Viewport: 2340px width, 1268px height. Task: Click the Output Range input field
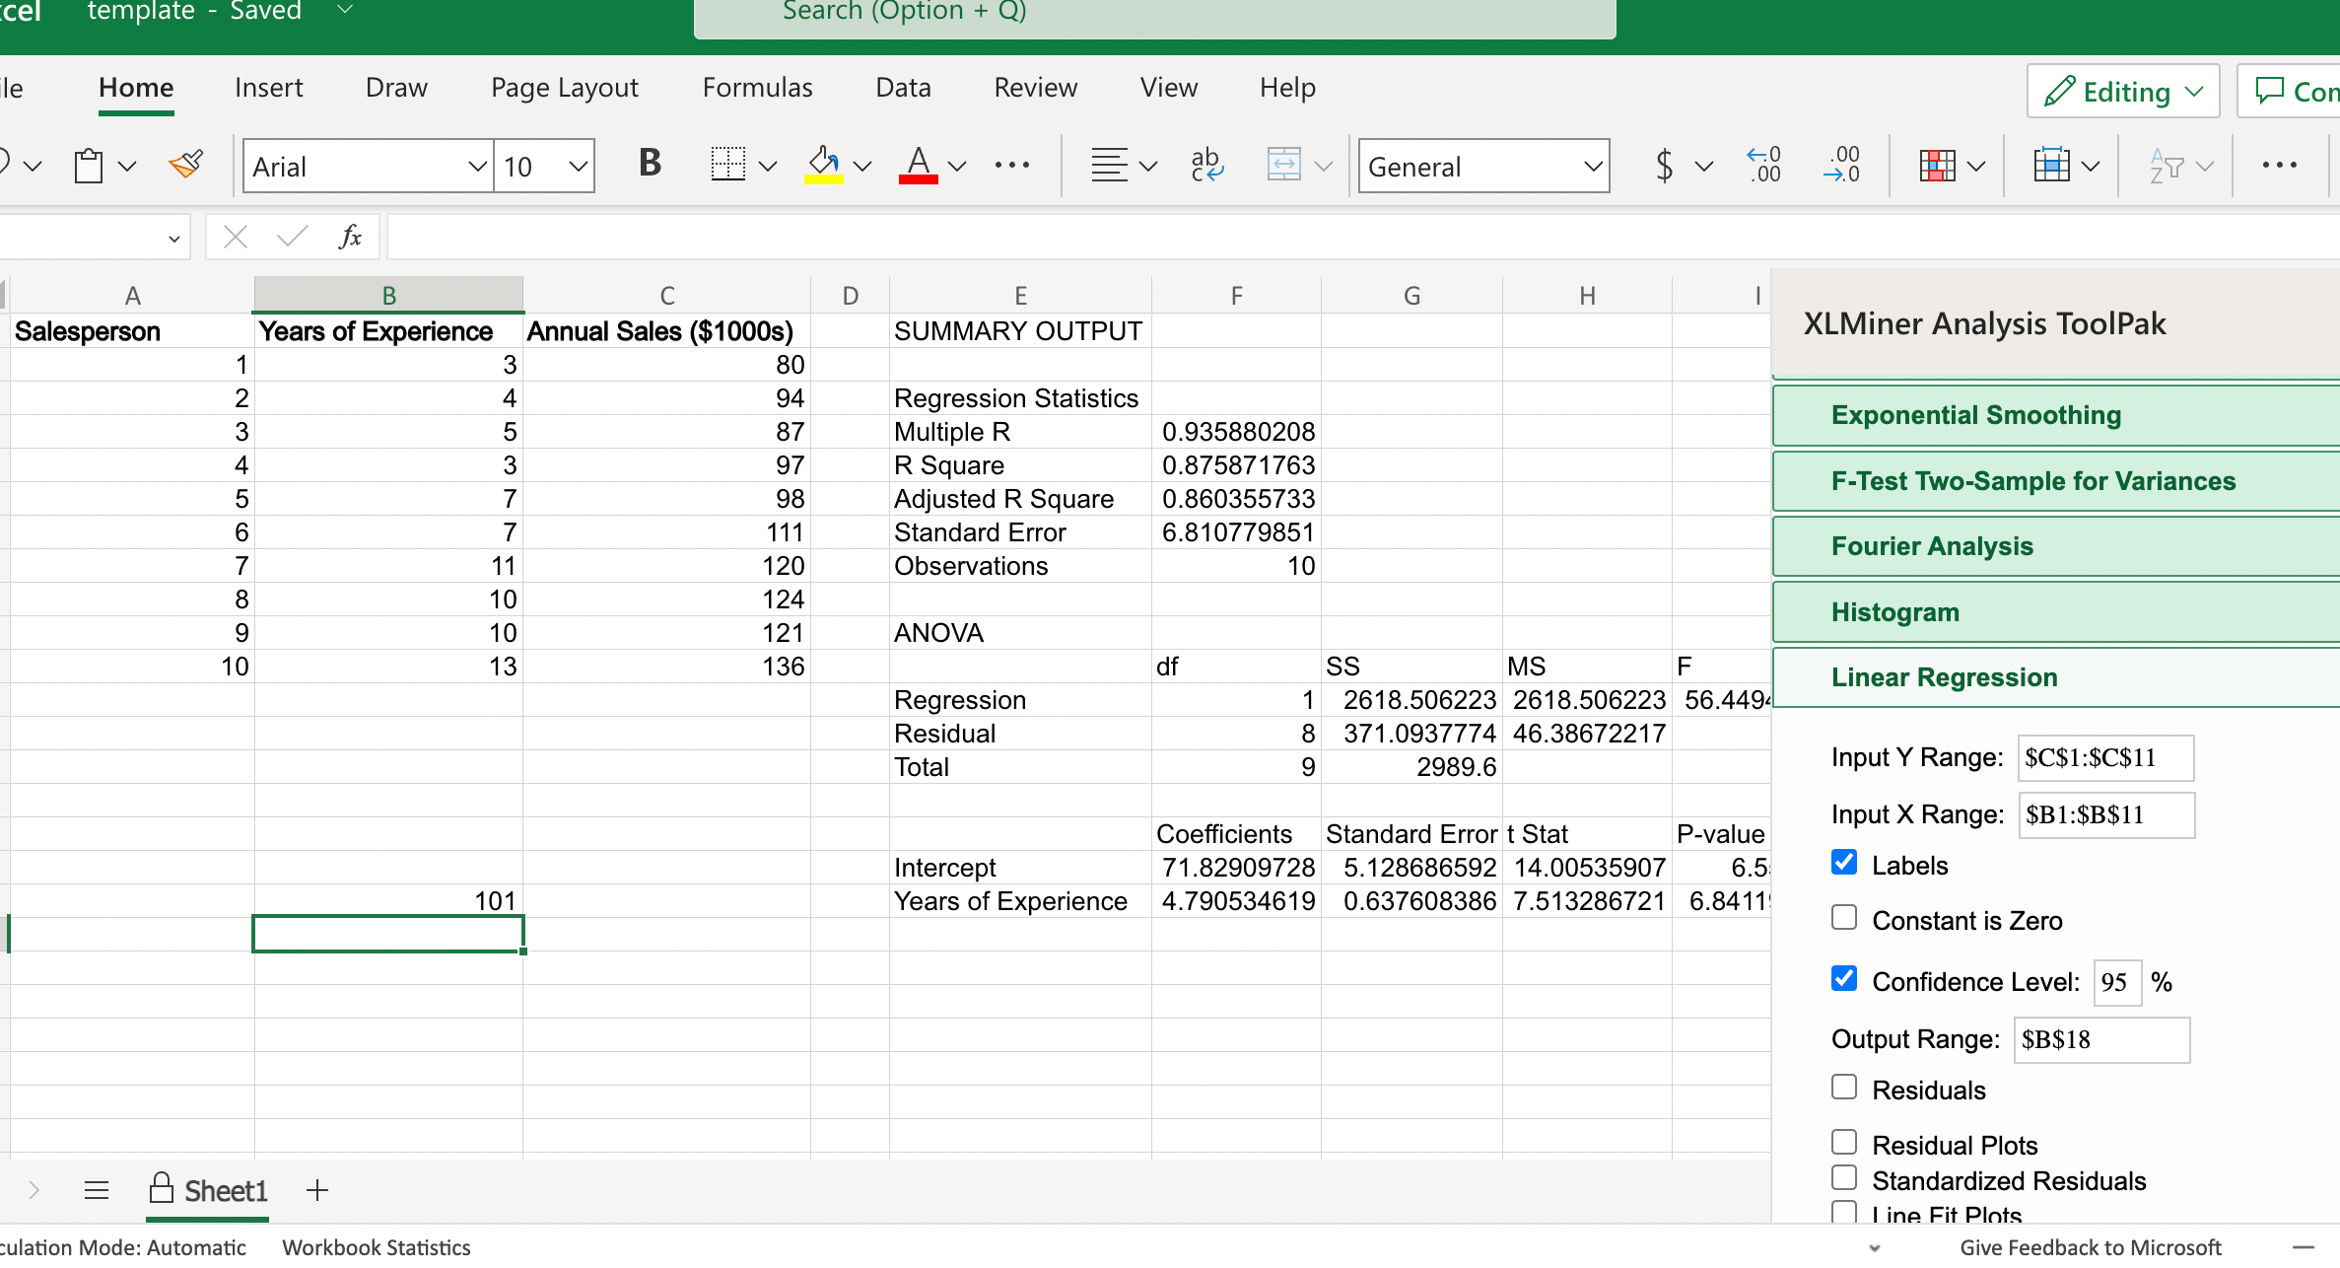point(2100,1040)
